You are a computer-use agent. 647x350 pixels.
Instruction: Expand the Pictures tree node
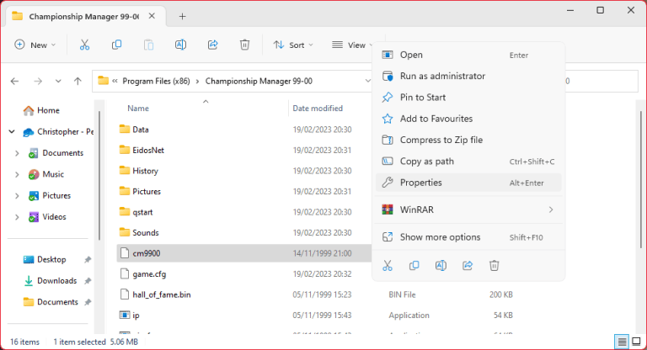click(17, 196)
